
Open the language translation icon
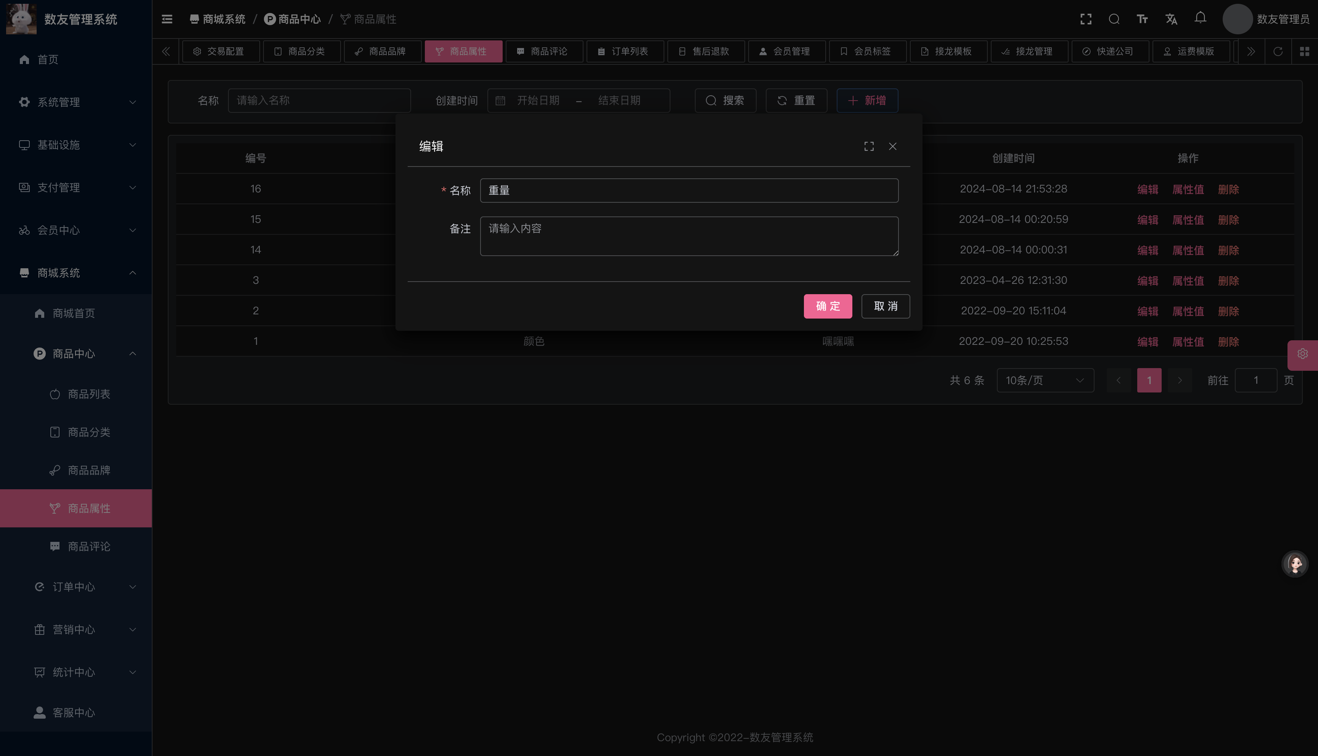click(x=1171, y=19)
